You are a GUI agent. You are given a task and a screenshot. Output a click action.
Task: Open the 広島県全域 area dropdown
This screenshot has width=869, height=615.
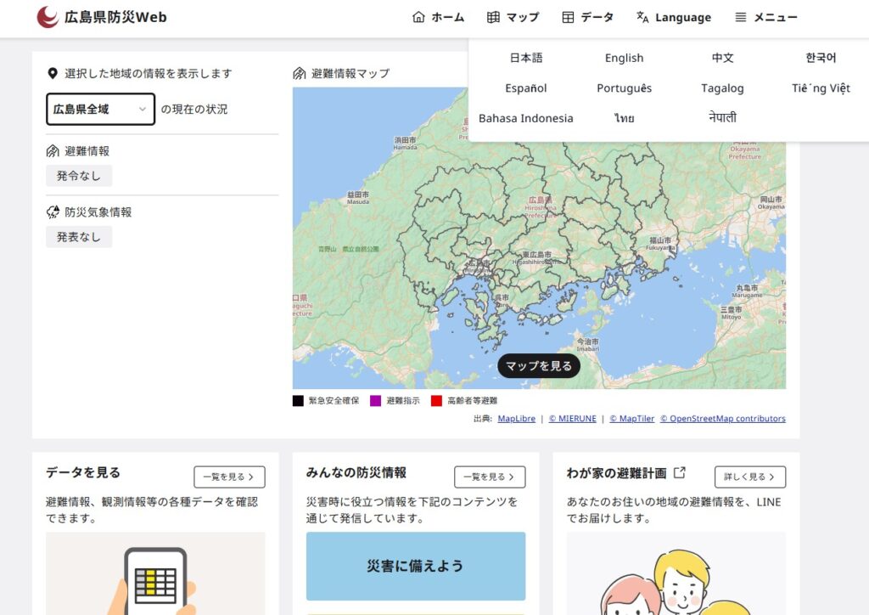(x=100, y=110)
